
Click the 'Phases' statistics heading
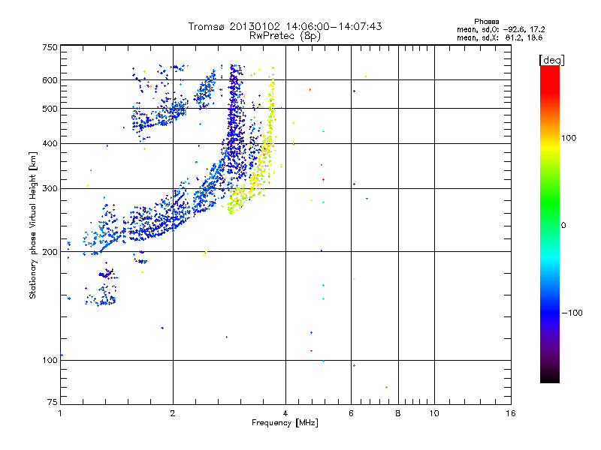pyautogui.click(x=486, y=22)
